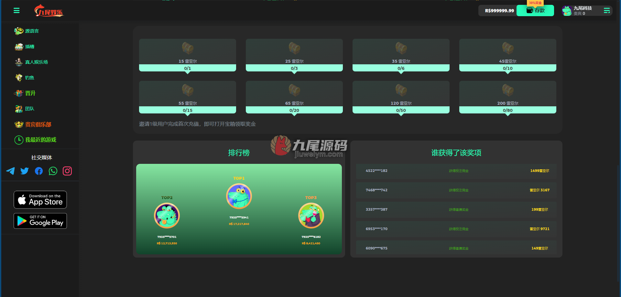The width and height of the screenshot is (621, 297).
Task: Click the 0/1 progress bar
Action: pyautogui.click(x=188, y=68)
